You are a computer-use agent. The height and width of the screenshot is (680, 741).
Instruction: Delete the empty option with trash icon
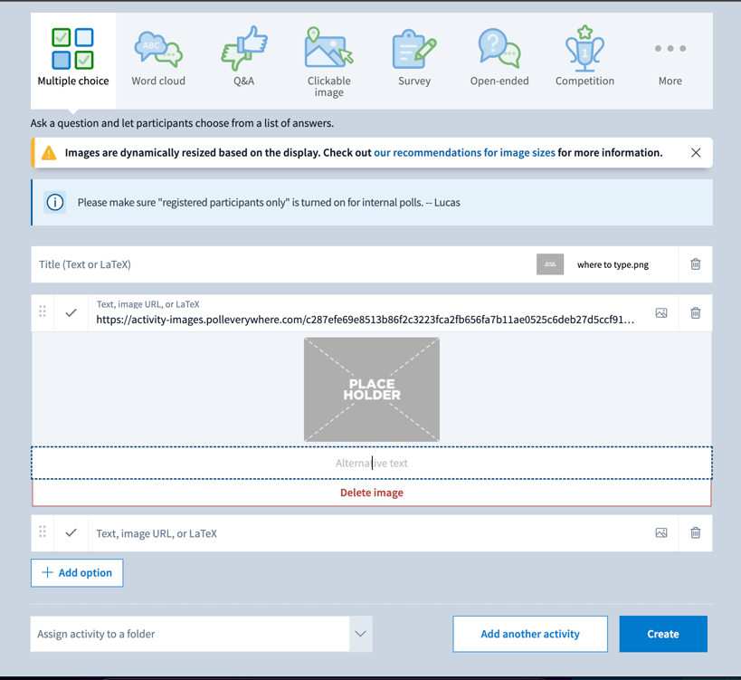point(696,533)
